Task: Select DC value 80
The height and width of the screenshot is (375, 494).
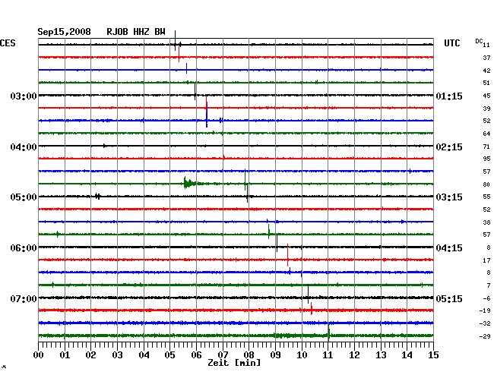Action: coord(486,184)
